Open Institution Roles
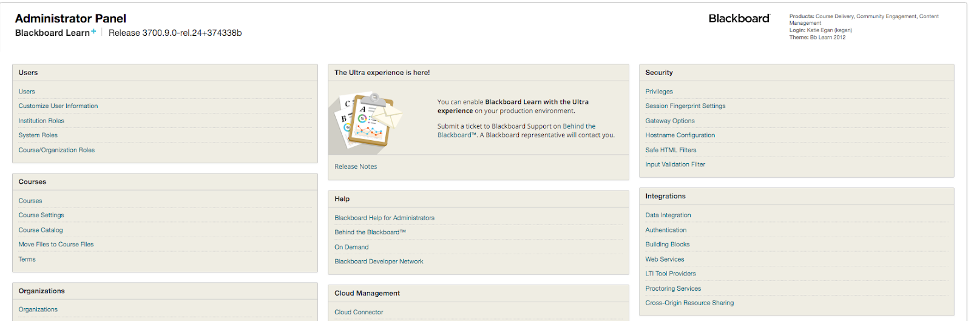Image resolution: width=971 pixels, height=321 pixels. [x=41, y=121]
